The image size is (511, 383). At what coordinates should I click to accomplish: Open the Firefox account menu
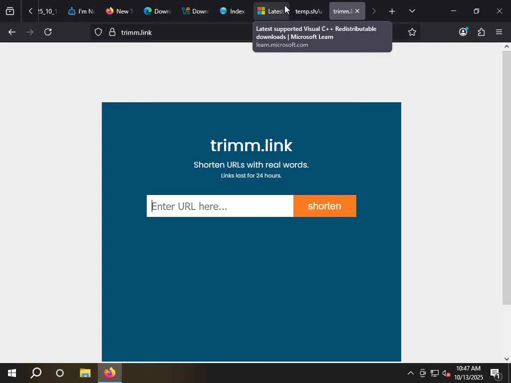463,32
